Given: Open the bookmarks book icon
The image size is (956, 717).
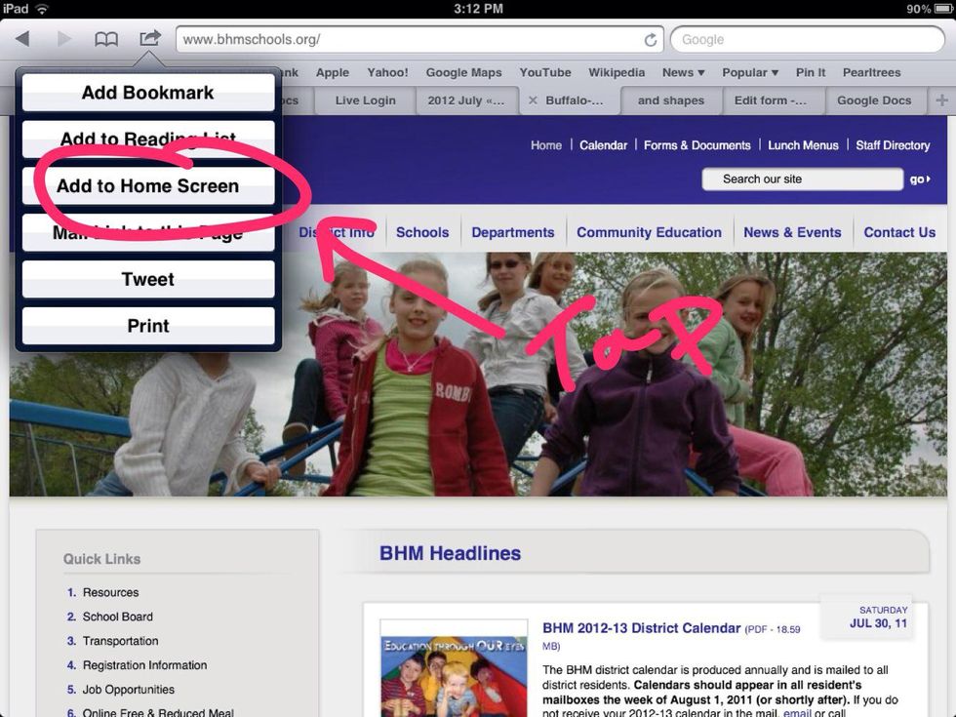Looking at the screenshot, I should [x=106, y=39].
